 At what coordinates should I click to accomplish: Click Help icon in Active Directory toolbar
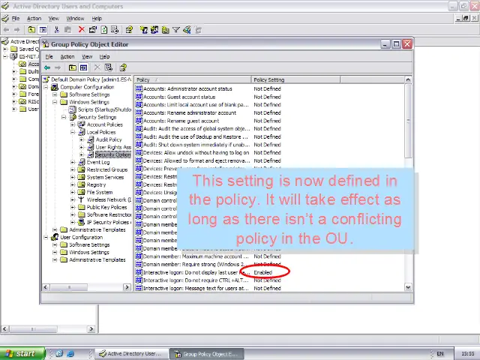click(x=129, y=30)
